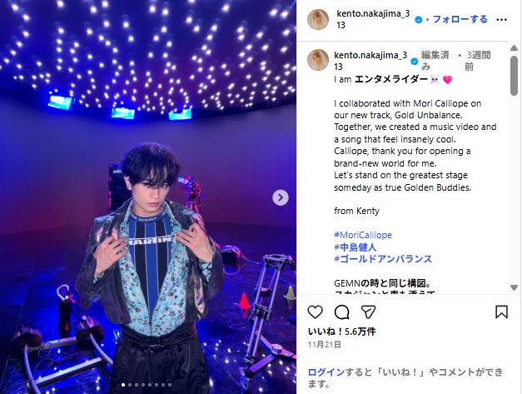Open the three-dot more options menu
This screenshot has width=522, height=394.
501,20
